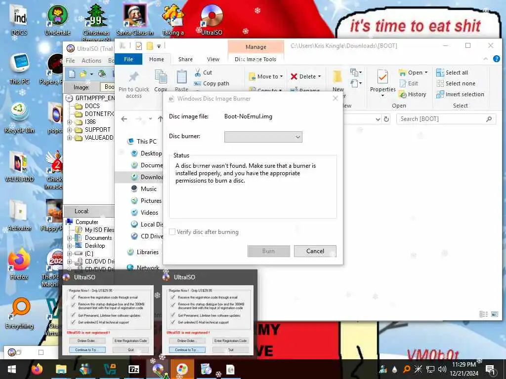Click the File Explorer taskbar icon
The width and height of the screenshot is (506, 379).
click(61, 369)
